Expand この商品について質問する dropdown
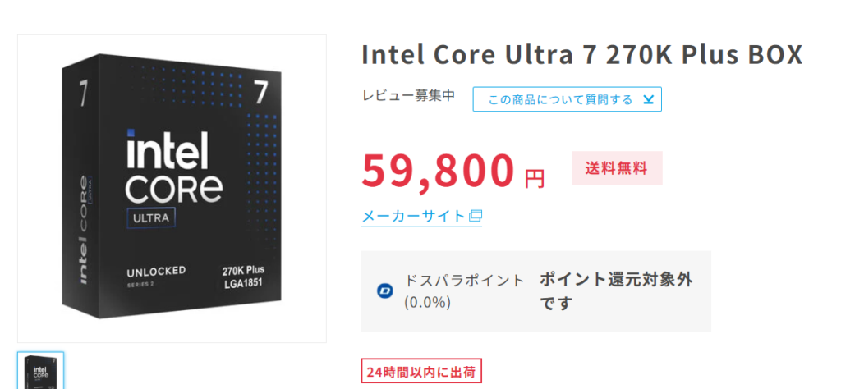The width and height of the screenshot is (841, 389). pyautogui.click(x=567, y=99)
